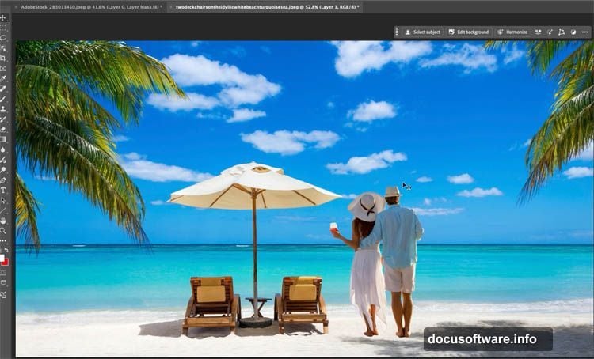Click the Edit background button
594x359 pixels.
[x=467, y=32]
